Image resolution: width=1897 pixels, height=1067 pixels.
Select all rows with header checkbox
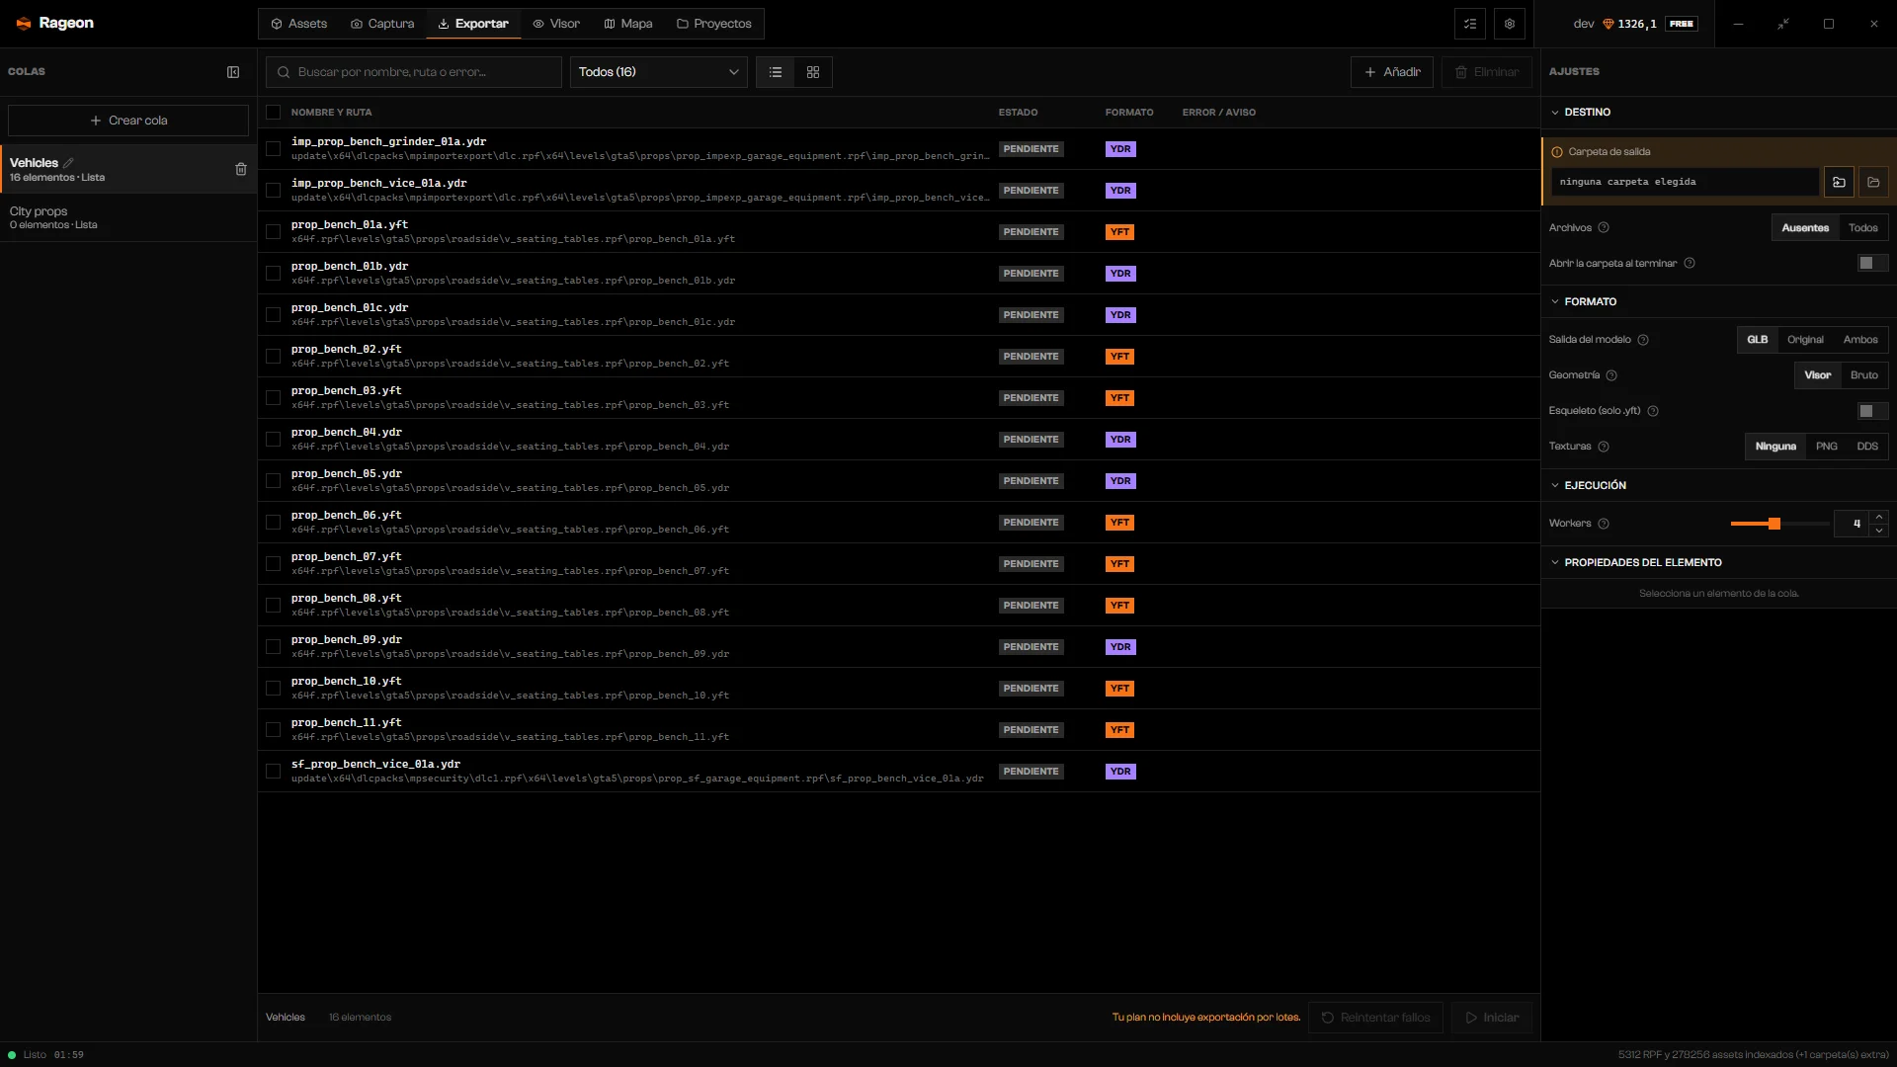(274, 113)
